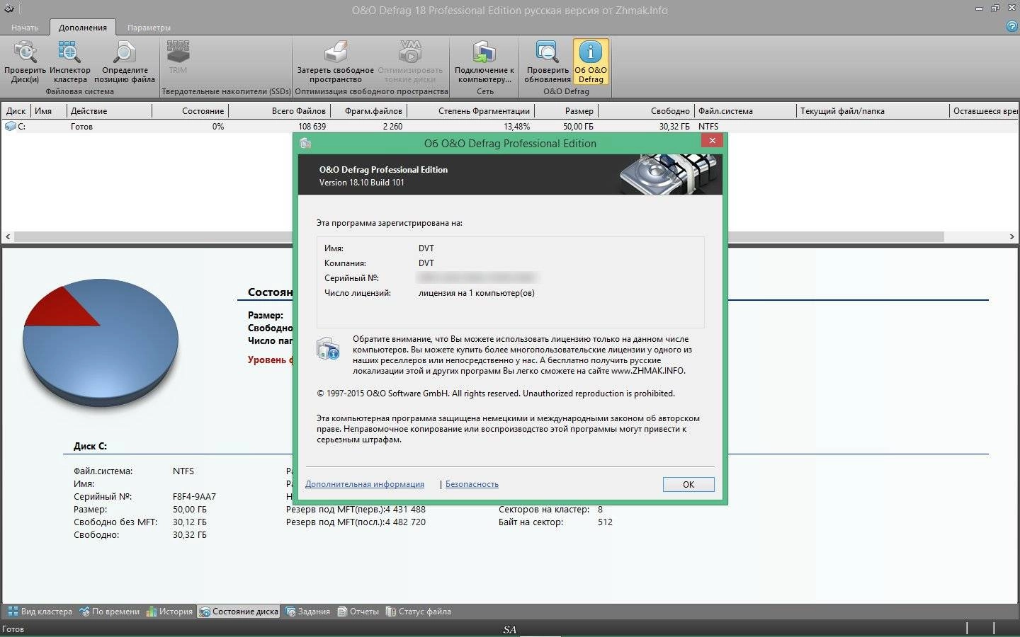Sort by Степень Фрагментации column header
The width and height of the screenshot is (1020, 637).
coord(470,111)
